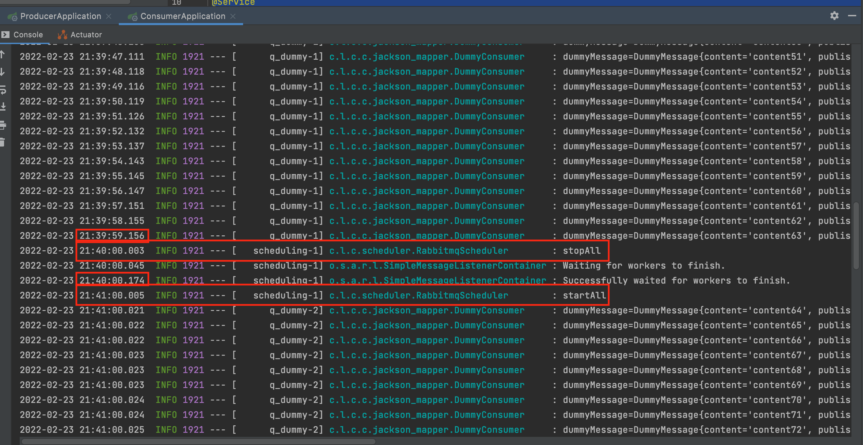Click the Spring icon on ProducerApplication tab
863x445 pixels.
[x=13, y=16]
